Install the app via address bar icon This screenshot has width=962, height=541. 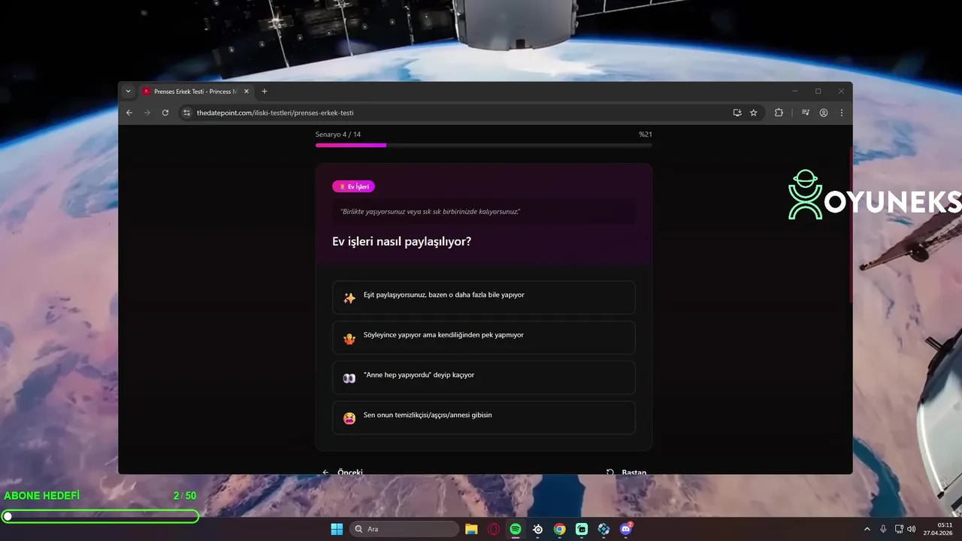tap(737, 113)
